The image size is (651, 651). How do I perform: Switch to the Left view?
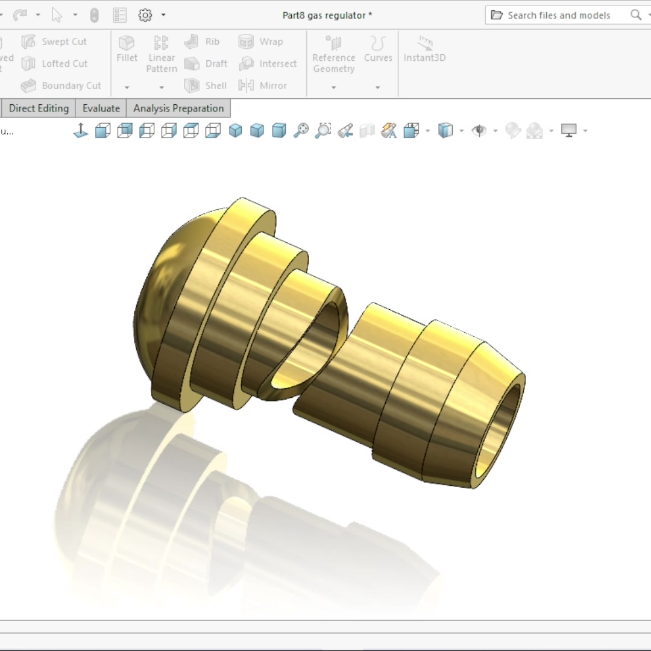coord(146,130)
